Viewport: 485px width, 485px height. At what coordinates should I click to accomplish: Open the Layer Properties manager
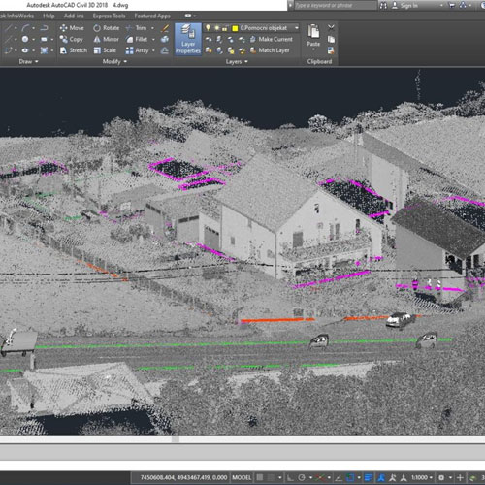click(x=188, y=39)
